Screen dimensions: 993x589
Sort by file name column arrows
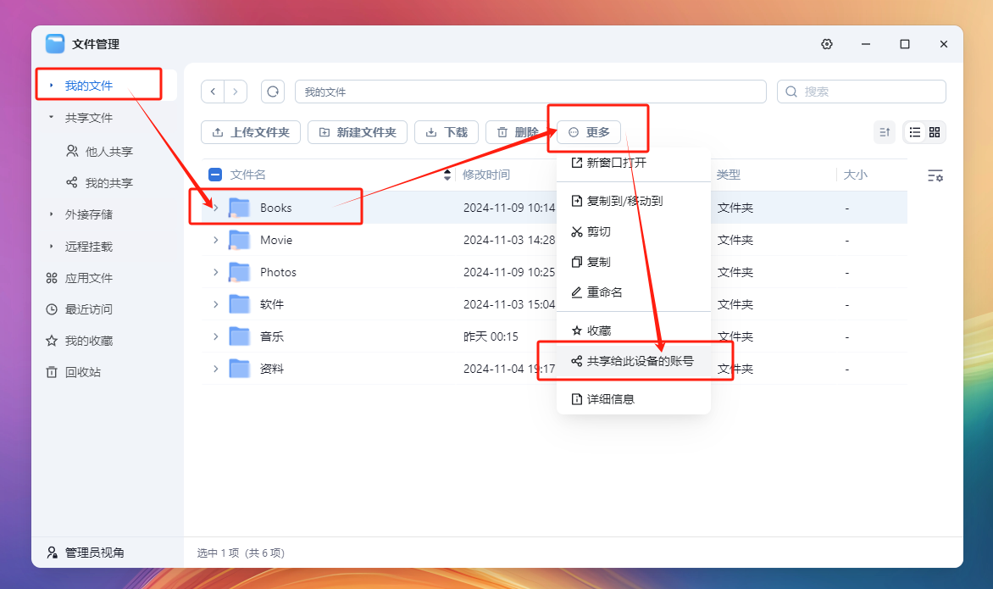point(447,175)
